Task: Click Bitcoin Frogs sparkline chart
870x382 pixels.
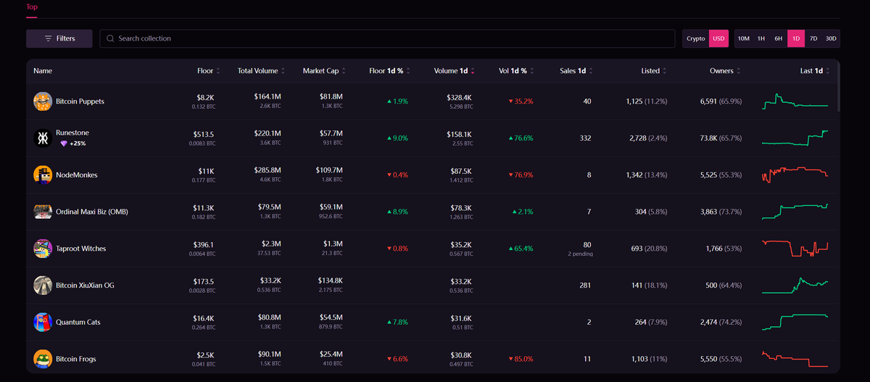Action: click(795, 359)
